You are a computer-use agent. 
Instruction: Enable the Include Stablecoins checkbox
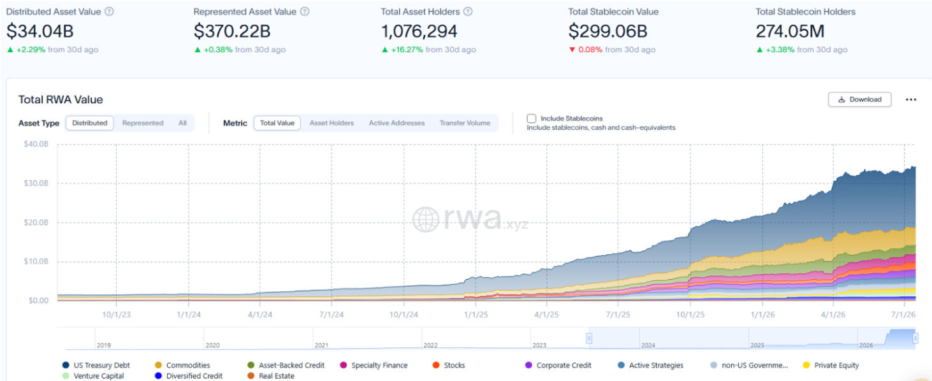(x=532, y=119)
